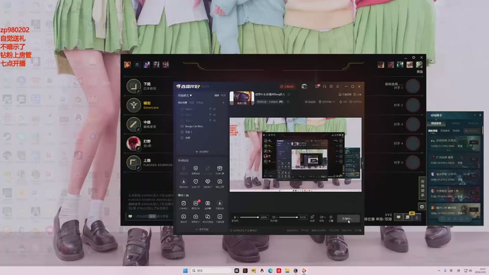This screenshot has height=275, width=489.
Task: Click the 录制 record camera icon
Action: click(x=321, y=218)
